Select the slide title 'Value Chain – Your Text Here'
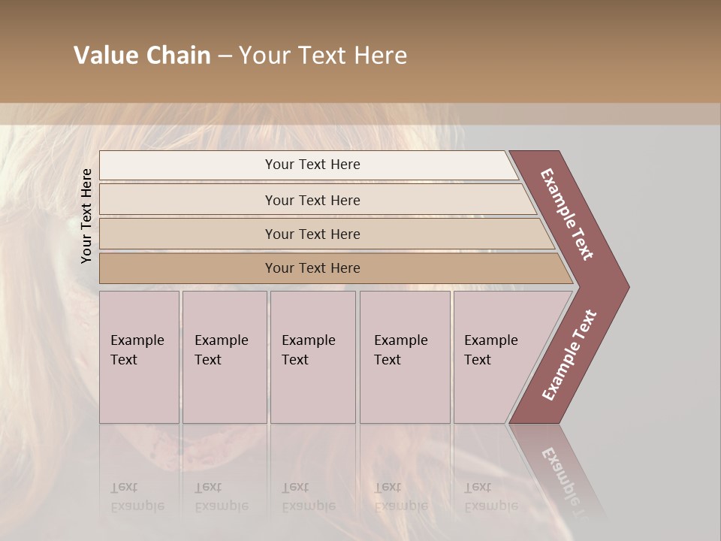The height and width of the screenshot is (541, 721). coord(240,55)
